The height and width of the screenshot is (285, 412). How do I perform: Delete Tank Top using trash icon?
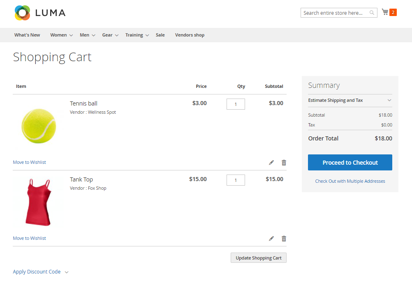click(x=284, y=239)
